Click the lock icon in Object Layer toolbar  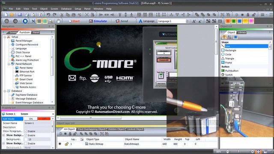click(x=70, y=134)
